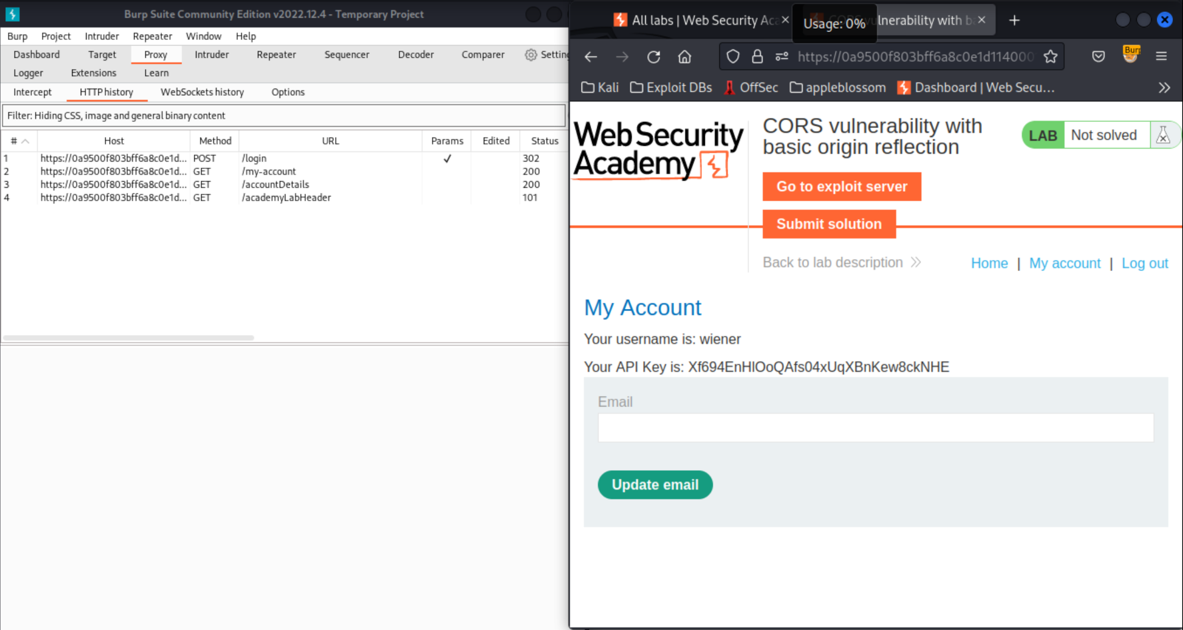Open the Repeater menu in menu bar
This screenshot has width=1183, height=630.
click(153, 37)
